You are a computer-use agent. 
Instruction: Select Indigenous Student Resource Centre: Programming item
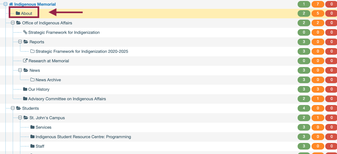83,137
